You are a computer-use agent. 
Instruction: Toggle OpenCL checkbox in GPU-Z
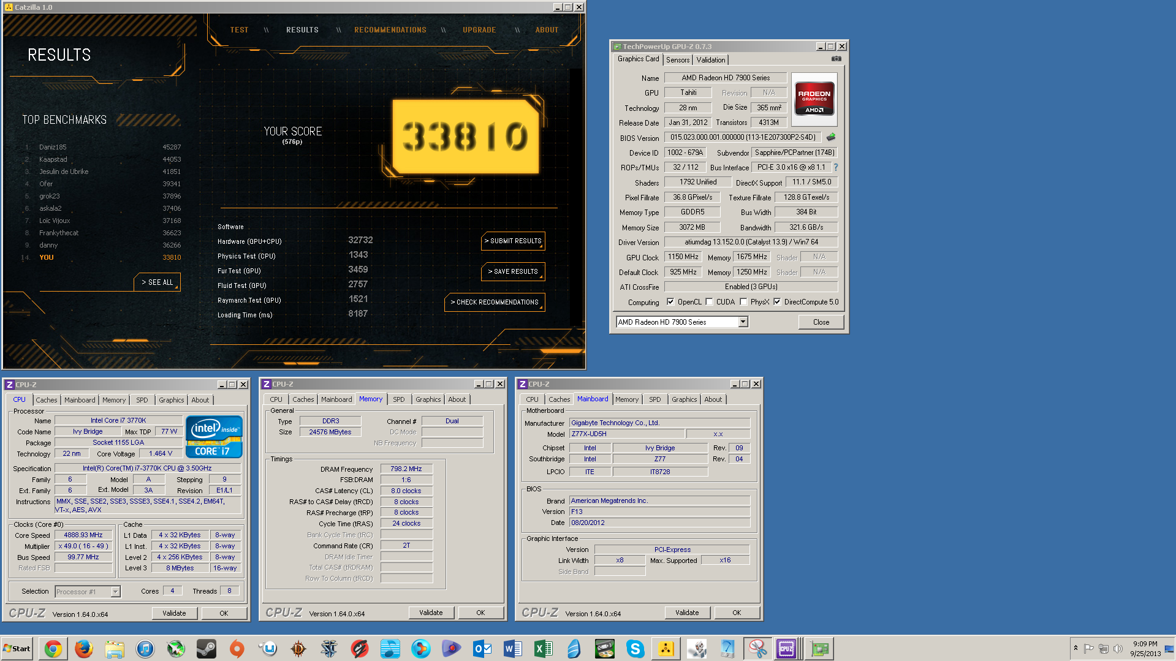pyautogui.click(x=670, y=302)
